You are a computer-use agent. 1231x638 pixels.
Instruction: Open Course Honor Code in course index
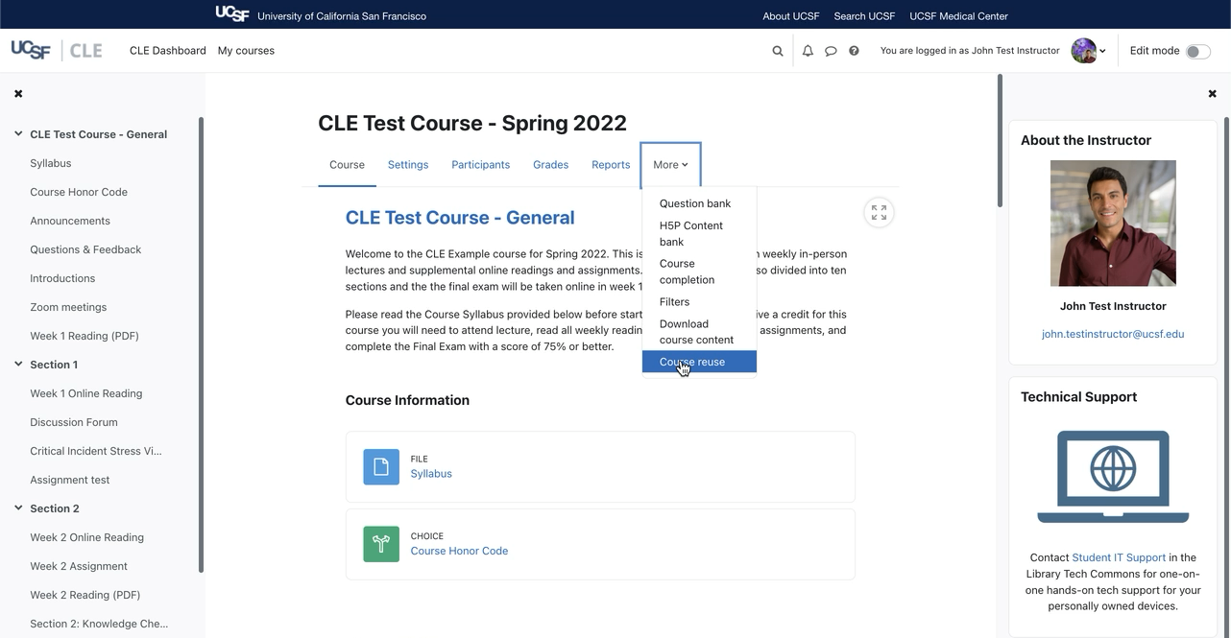click(79, 192)
